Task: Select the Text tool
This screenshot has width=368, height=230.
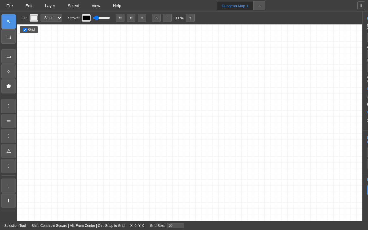Action: click(x=9, y=201)
